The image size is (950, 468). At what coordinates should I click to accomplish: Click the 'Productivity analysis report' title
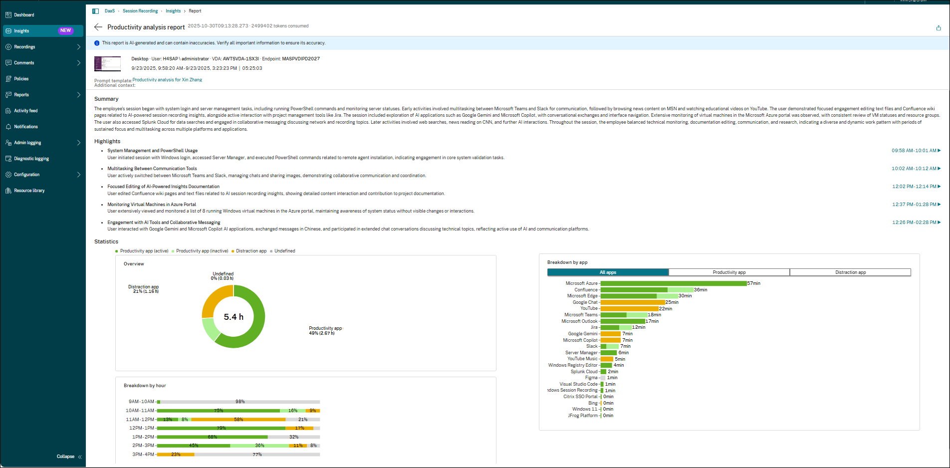pos(146,27)
